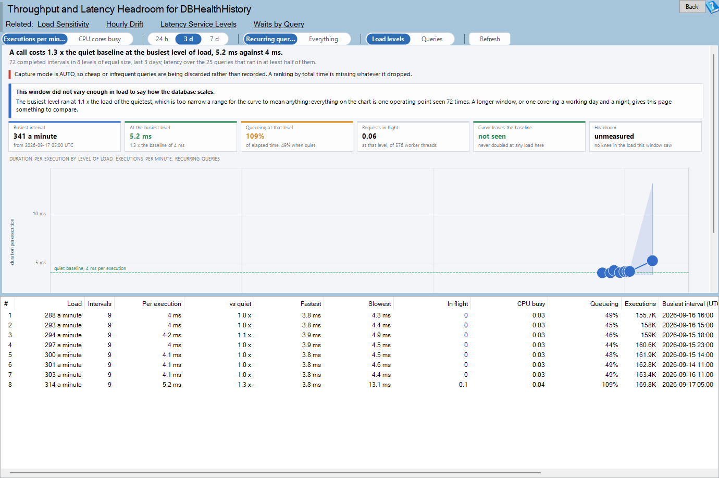Open the Waits by Query link
Screen dimensions: 719x478
coord(279,24)
